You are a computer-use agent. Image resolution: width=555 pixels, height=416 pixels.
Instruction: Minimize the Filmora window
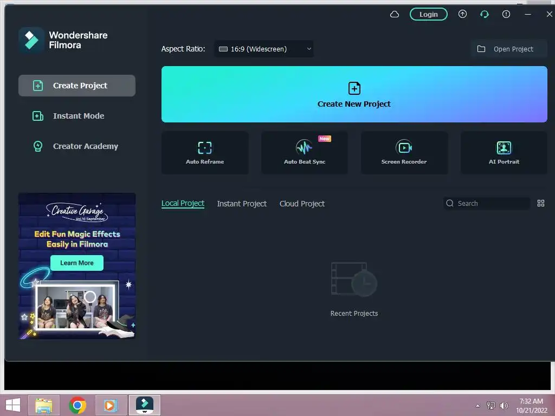[528, 14]
